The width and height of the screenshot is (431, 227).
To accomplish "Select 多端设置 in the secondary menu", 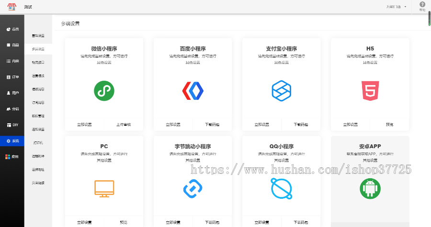I will pos(38,49).
